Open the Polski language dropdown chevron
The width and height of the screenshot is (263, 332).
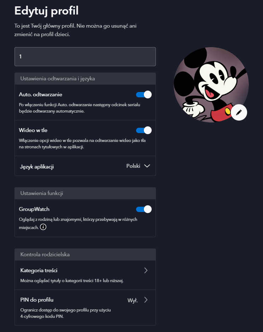click(x=147, y=166)
